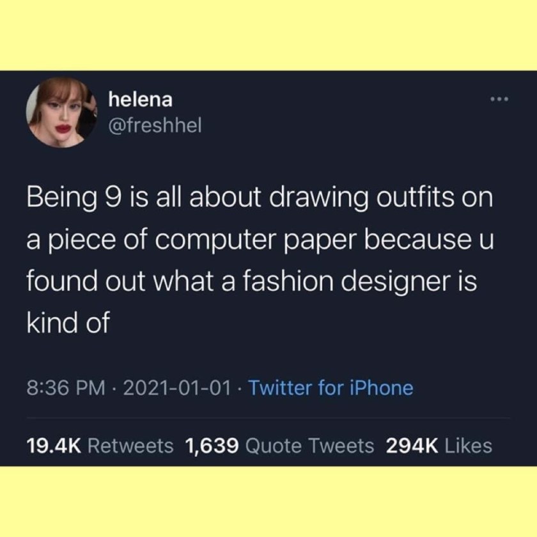Open the Twitter for iPhone source link

[x=331, y=387]
